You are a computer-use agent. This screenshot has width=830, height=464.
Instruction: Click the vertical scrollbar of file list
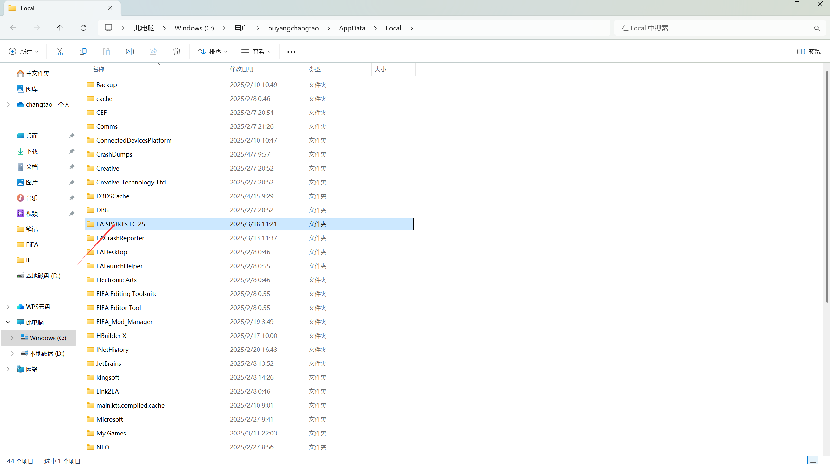click(x=826, y=186)
